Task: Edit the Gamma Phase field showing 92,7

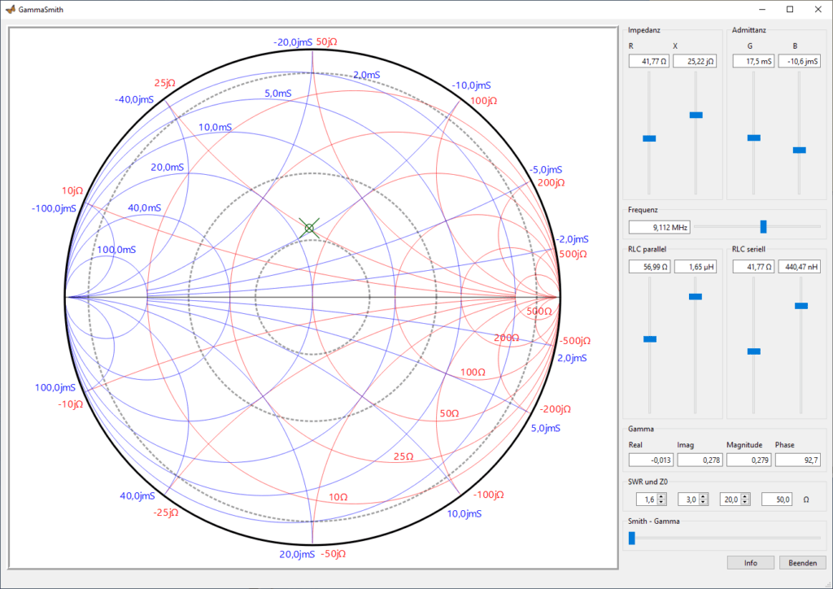Action: point(797,460)
